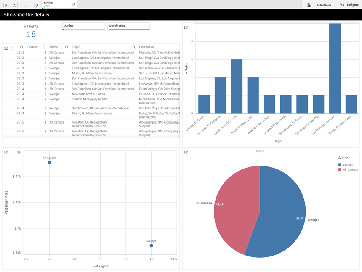Open the flights table in fullscreen
Viewport: 362px width, 272px height.
[x=6, y=48]
